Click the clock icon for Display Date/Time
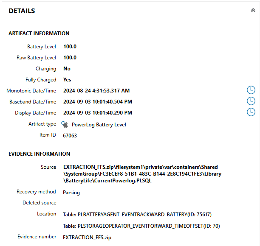 point(252,112)
